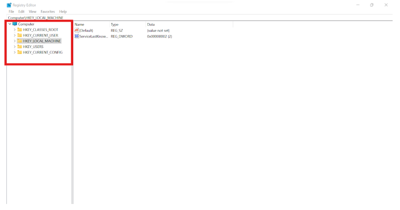400x210 pixels.
Task: Select the HKEY_CLASSES_ROOT label
Action: tap(41, 30)
